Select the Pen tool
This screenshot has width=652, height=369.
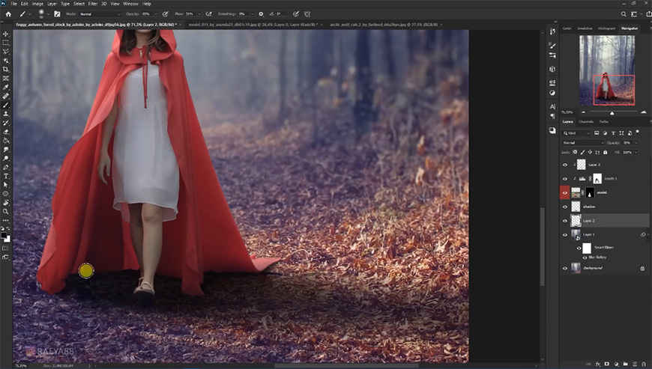[6, 167]
